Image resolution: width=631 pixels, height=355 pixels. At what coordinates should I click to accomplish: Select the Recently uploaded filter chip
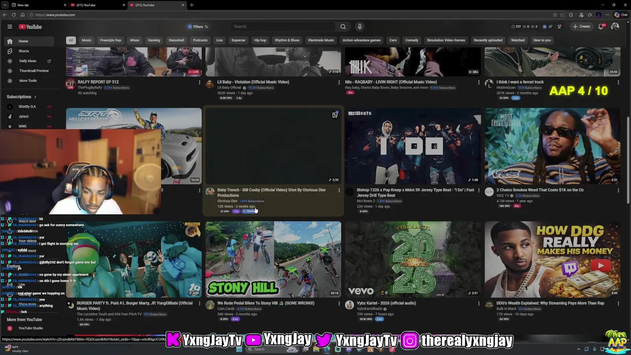tap(488, 40)
